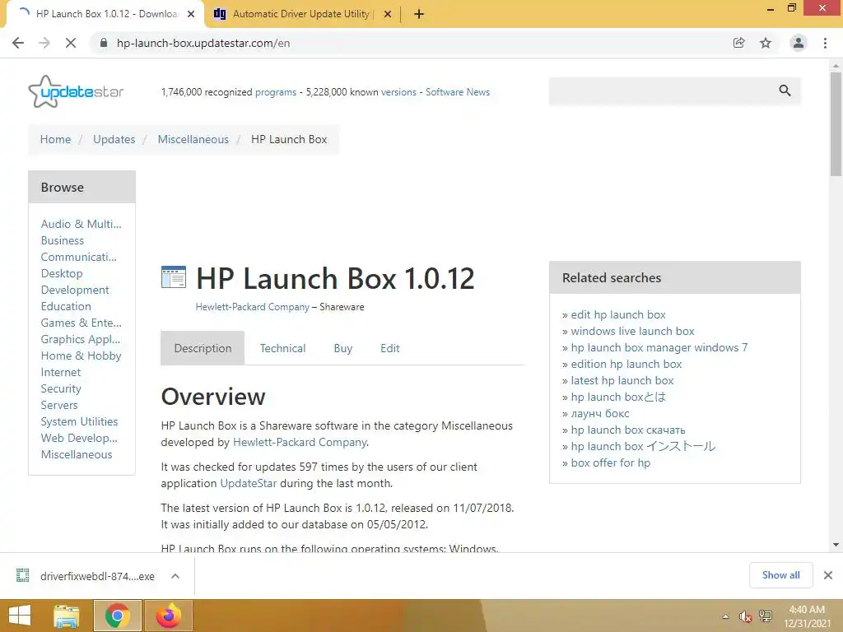Click the page vertical scrollbar thumb
Image resolution: width=843 pixels, height=632 pixels.
coord(836,123)
